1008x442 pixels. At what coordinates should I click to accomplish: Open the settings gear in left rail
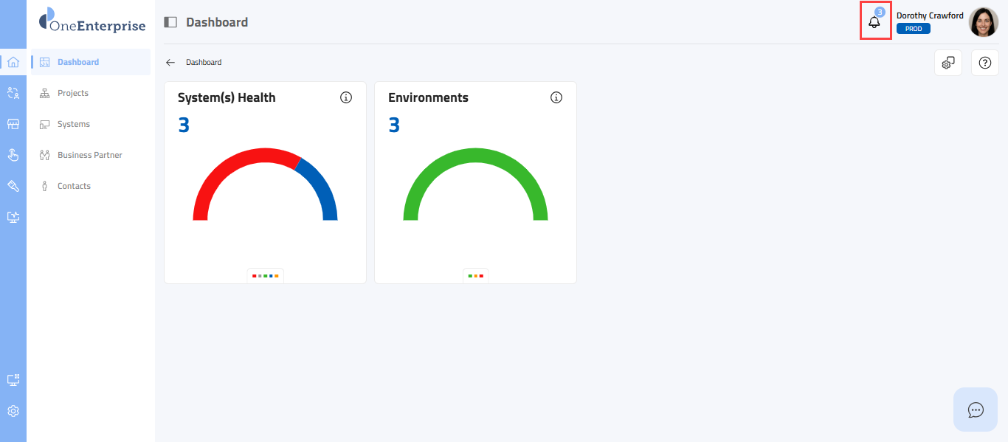(13, 411)
